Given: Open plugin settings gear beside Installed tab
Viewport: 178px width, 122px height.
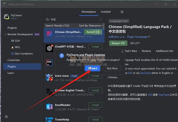Looking at the screenshot, I should coord(122,12).
